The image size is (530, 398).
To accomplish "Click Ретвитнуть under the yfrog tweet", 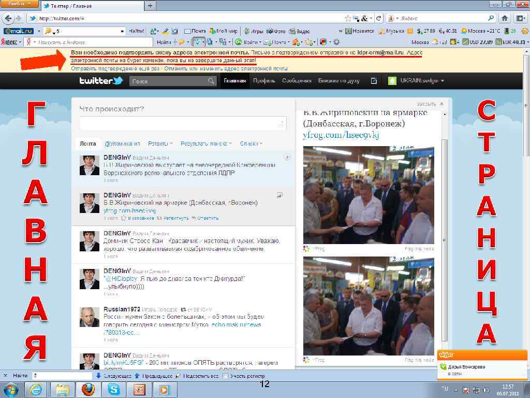I will pyautogui.click(x=173, y=218).
